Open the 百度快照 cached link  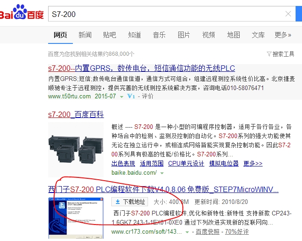[x=208, y=232]
